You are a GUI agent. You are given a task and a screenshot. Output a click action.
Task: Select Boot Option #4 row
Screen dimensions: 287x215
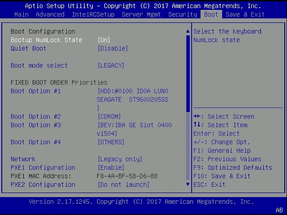pos(36,142)
